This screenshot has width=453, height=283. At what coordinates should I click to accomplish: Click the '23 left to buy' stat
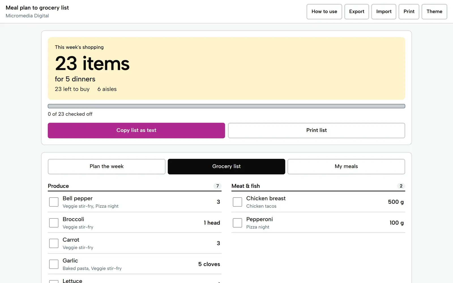click(72, 89)
